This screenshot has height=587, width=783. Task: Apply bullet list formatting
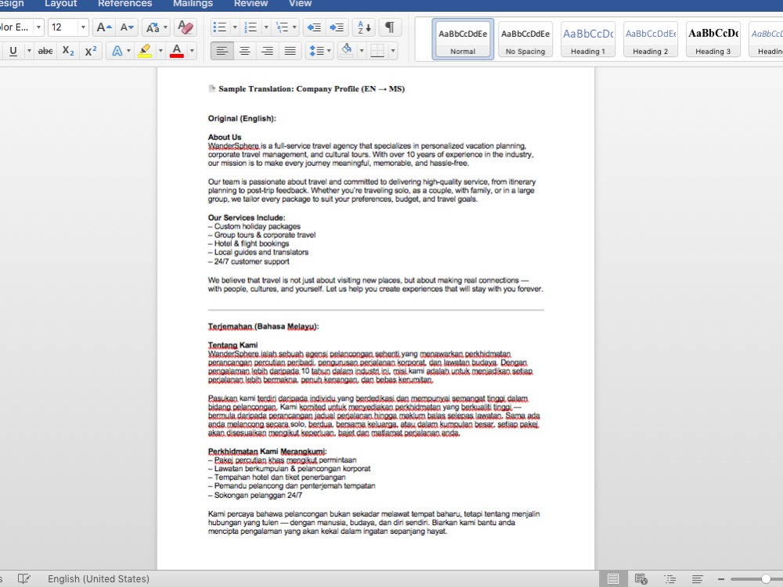(220, 27)
